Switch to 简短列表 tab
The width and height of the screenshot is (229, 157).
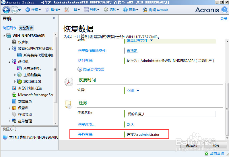[x=9, y=28]
